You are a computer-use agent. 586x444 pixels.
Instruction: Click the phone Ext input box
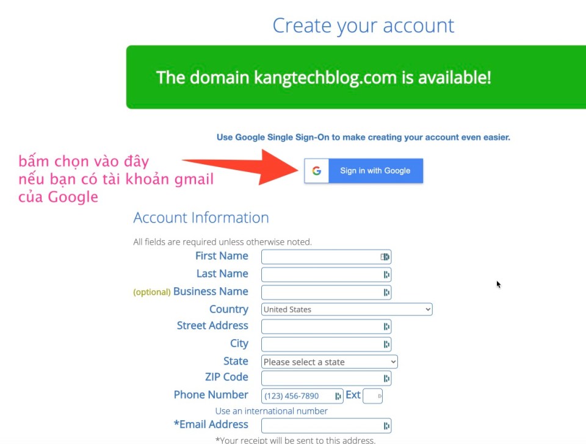point(372,396)
